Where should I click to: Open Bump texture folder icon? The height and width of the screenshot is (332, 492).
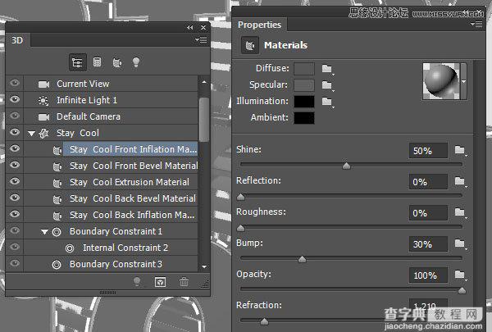[x=460, y=243]
